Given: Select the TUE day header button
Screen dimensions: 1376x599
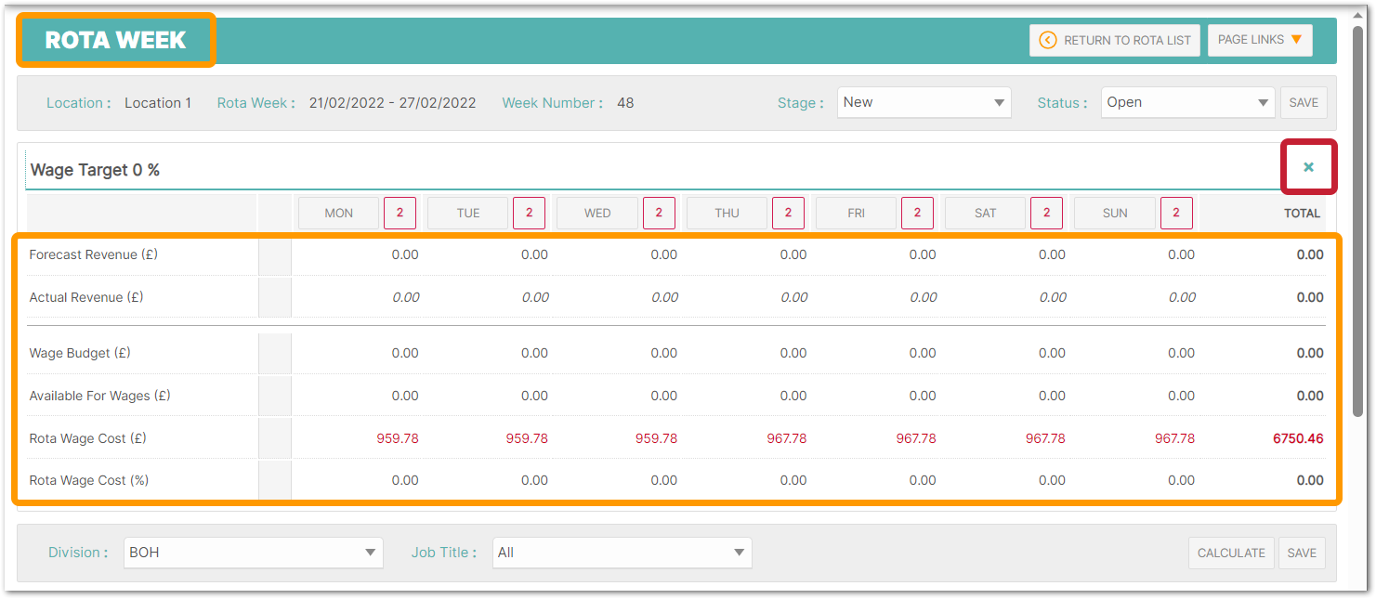Looking at the screenshot, I should coord(468,213).
